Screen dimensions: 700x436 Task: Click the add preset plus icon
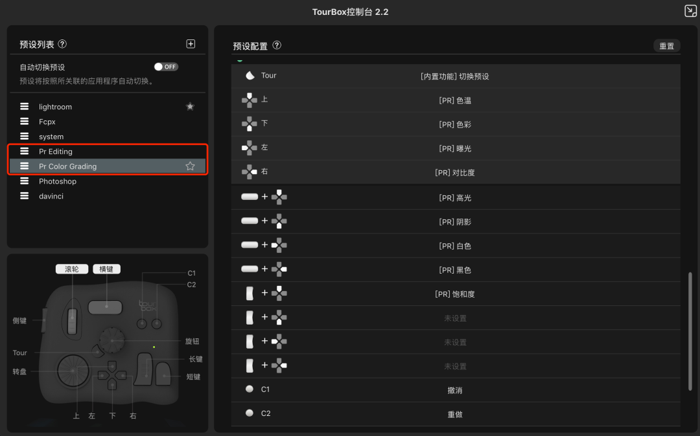click(x=191, y=44)
